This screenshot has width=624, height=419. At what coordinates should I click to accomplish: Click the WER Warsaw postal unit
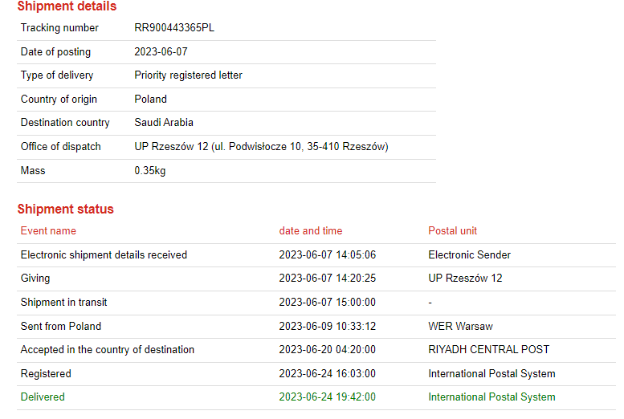point(460,327)
